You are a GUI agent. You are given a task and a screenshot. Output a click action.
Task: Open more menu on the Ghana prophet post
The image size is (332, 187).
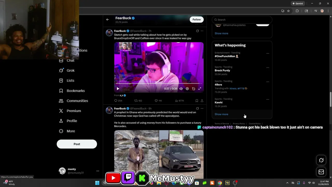point(202,109)
